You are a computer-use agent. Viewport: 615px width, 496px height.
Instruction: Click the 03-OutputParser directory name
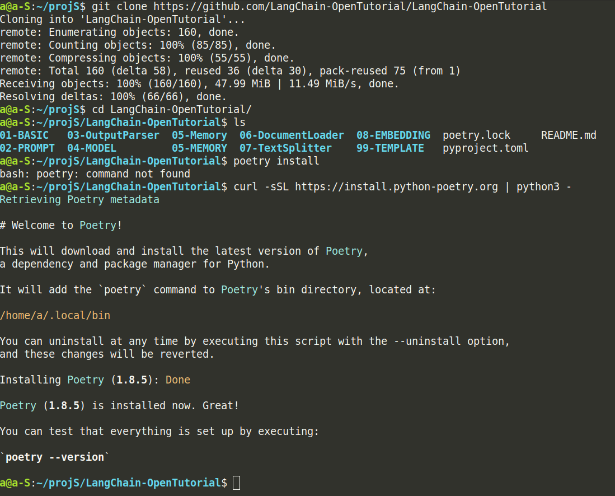pyautogui.click(x=114, y=135)
